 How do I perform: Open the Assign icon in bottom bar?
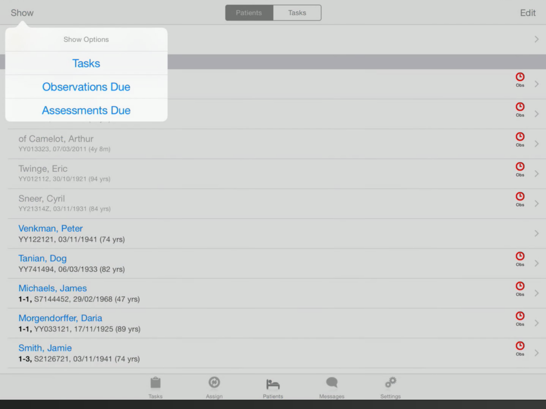click(x=214, y=383)
